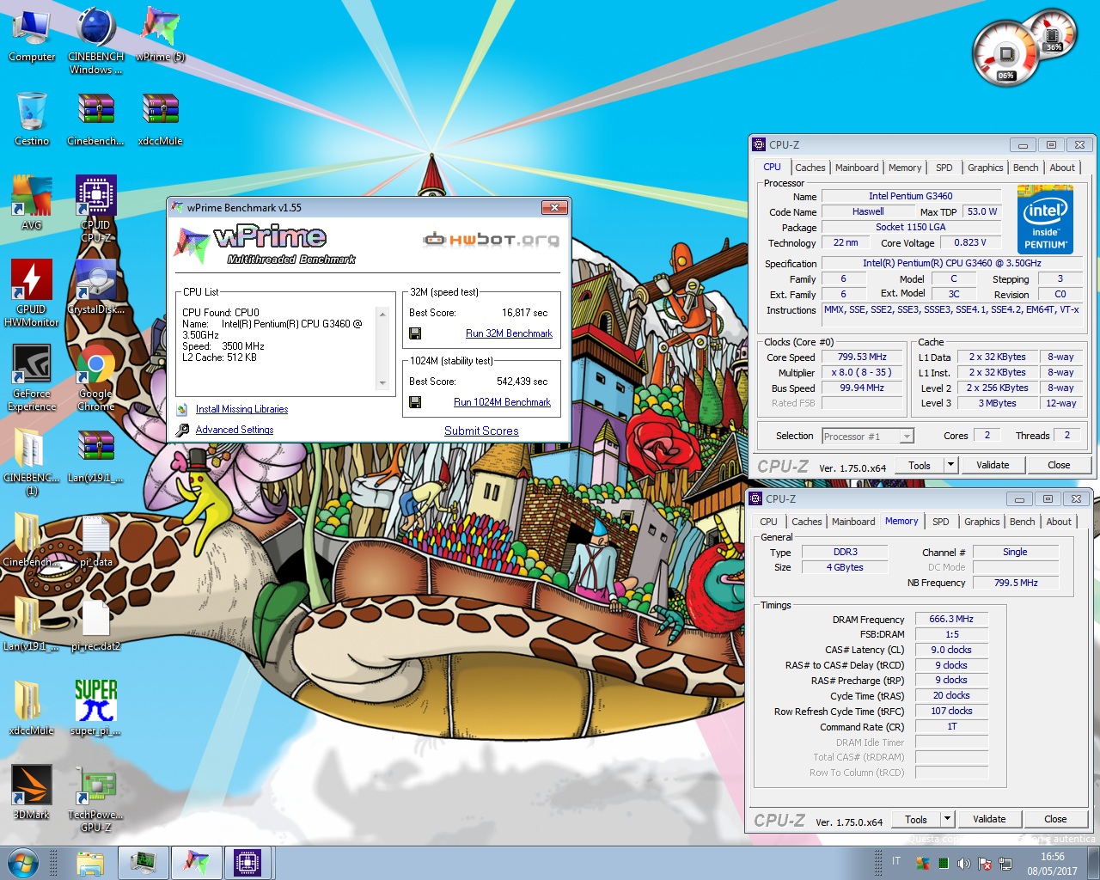
Task: Click floppy save icon for 1024M score
Action: pos(415,402)
